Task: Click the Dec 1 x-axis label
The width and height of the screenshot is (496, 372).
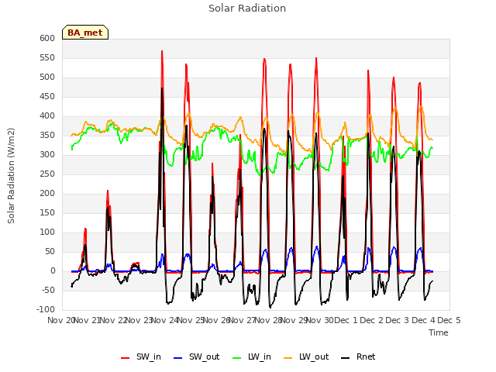Action: tap(346, 320)
